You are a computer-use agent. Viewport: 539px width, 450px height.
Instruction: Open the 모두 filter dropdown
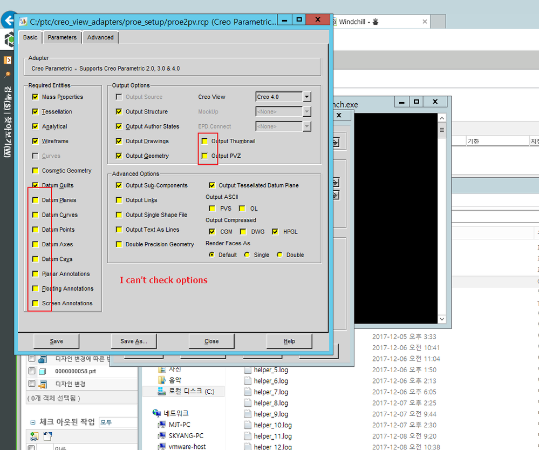point(118,422)
